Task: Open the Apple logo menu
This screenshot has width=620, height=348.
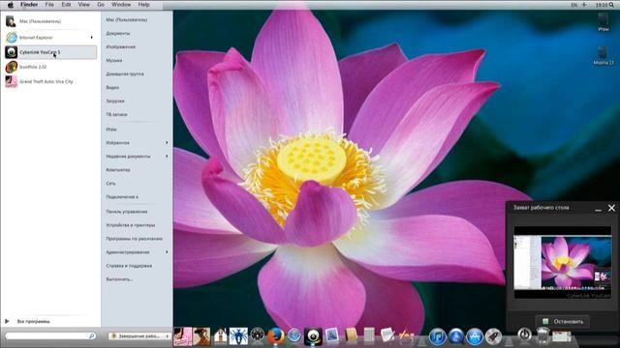Action: click(x=11, y=5)
